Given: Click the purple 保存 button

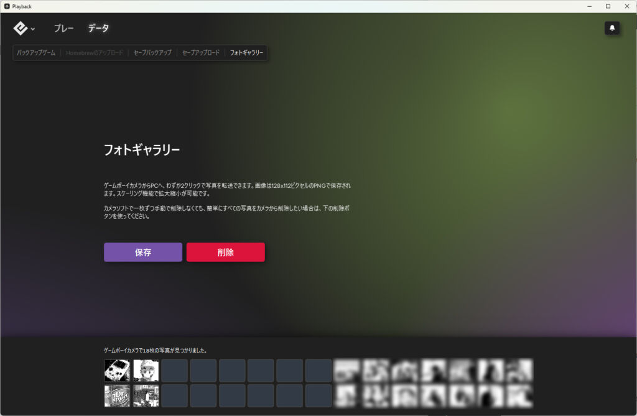Looking at the screenshot, I should click(x=143, y=252).
